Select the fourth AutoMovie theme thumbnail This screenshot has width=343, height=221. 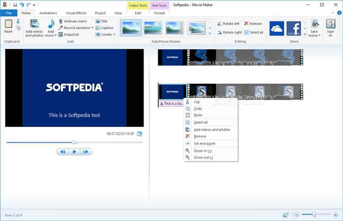pyautogui.click(x=196, y=28)
